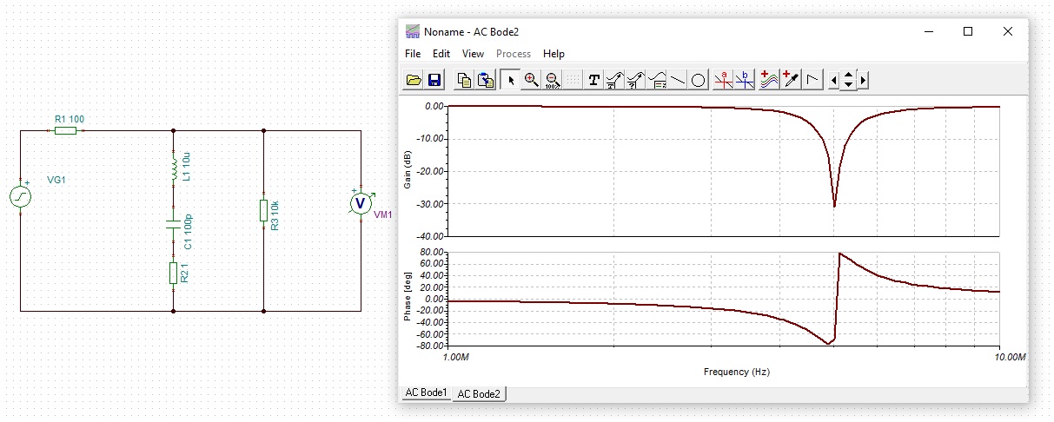The image size is (1054, 422).
Task: Switch to the AC Bode1 tab
Action: point(426,393)
